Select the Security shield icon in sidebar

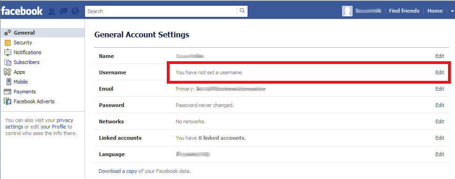(x=8, y=43)
